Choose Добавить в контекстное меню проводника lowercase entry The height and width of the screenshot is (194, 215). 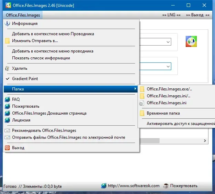71,51
